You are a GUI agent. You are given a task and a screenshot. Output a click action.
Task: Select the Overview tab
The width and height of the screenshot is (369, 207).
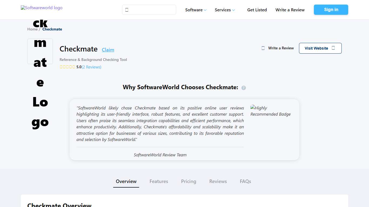126,181
